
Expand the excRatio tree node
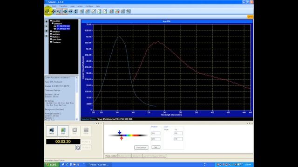51,34
